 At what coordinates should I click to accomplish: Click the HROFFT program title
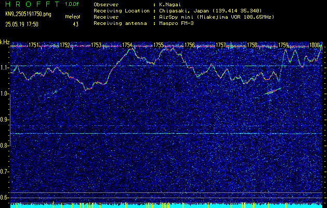pos(32,4)
